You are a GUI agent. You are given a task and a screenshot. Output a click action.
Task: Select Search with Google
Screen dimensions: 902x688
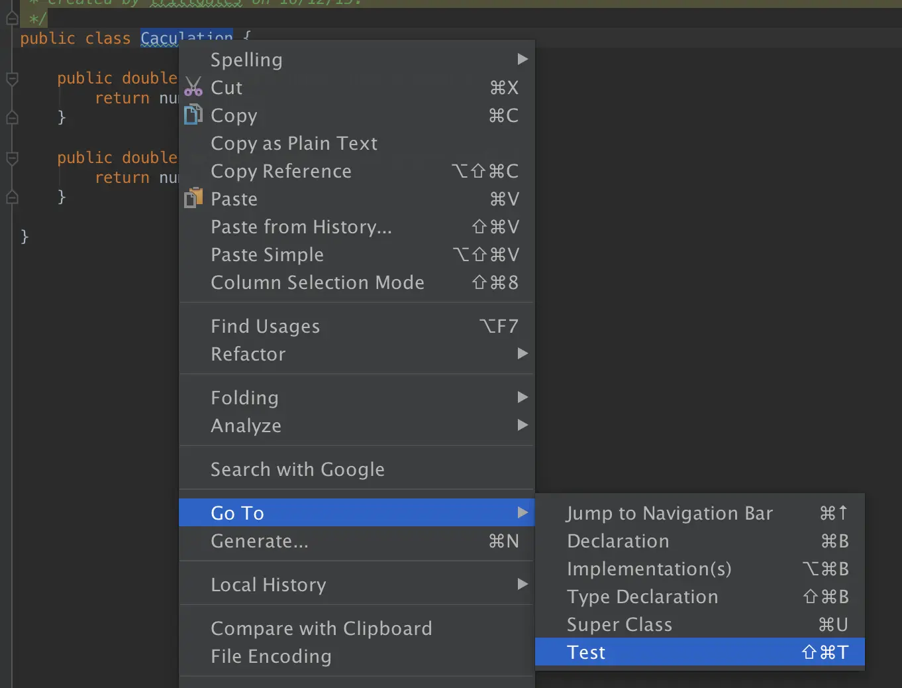[356, 469]
